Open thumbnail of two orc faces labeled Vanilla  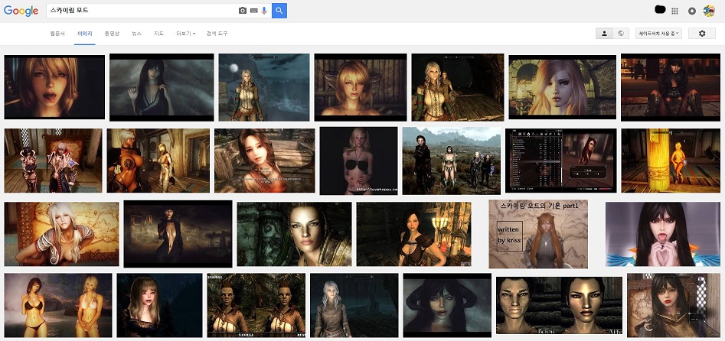256,305
